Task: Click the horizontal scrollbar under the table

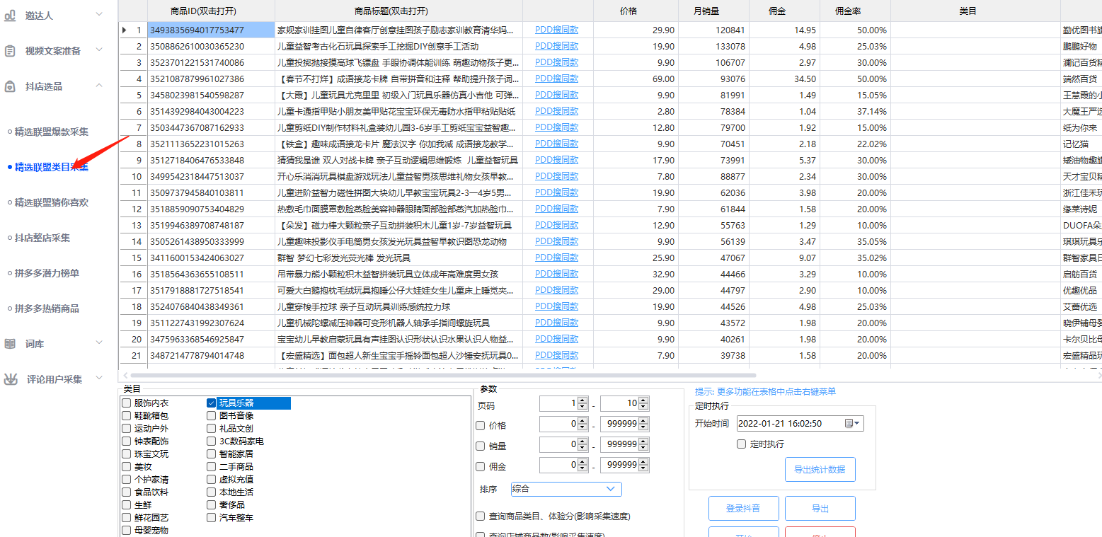Action: (442, 375)
